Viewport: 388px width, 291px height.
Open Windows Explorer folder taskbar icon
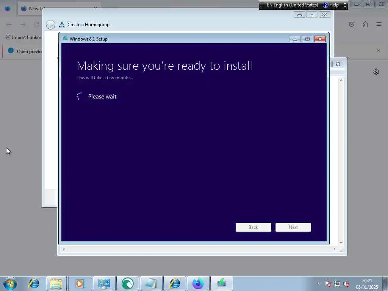[x=56, y=283]
